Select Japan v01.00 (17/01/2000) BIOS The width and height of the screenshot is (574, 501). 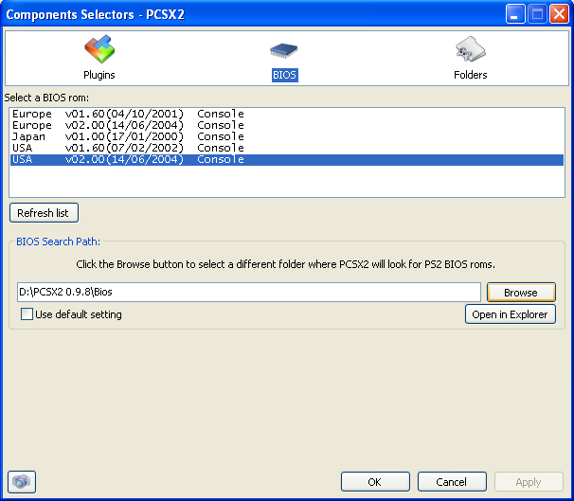[287, 136]
